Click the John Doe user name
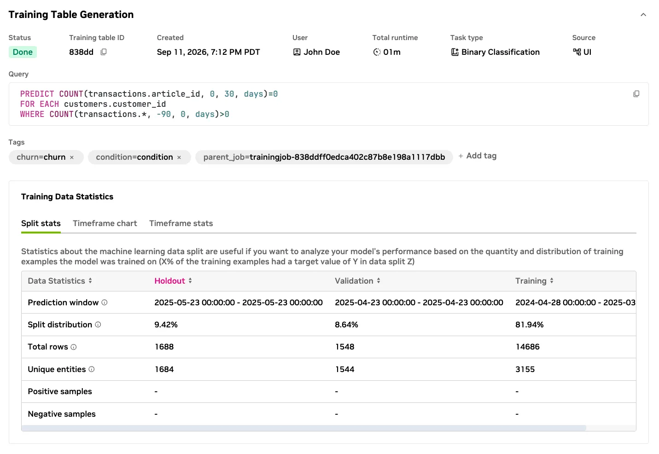This screenshot has height=454, width=659. coord(322,52)
